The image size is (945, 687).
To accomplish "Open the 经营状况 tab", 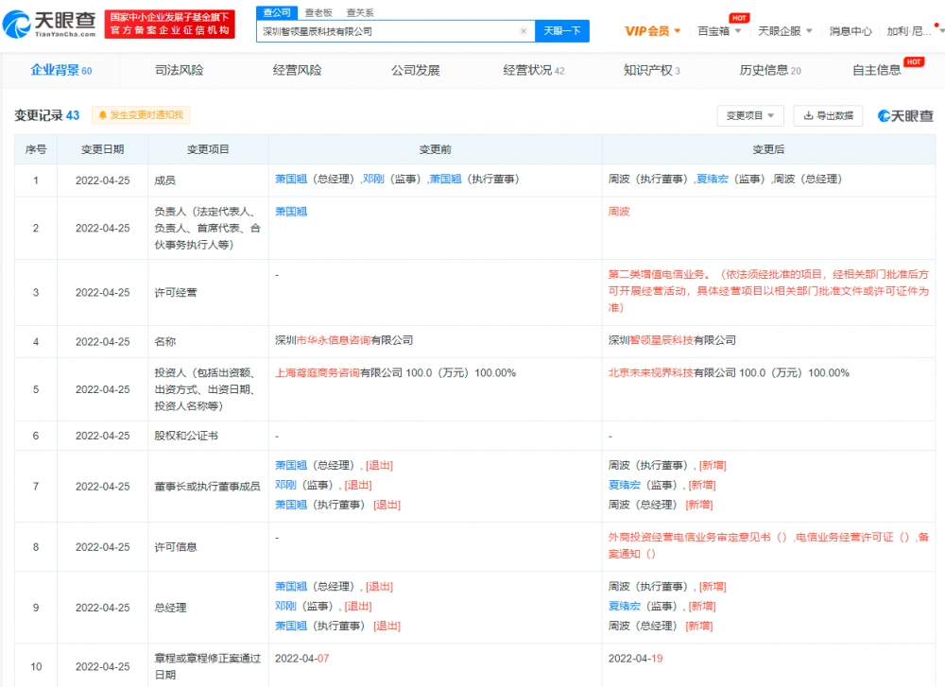I will (x=533, y=71).
